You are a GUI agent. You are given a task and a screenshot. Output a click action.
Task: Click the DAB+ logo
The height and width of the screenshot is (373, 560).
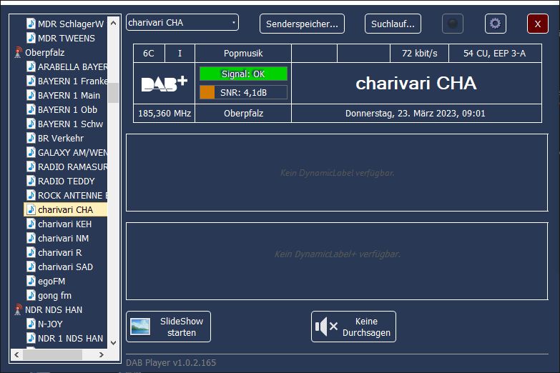pos(164,84)
